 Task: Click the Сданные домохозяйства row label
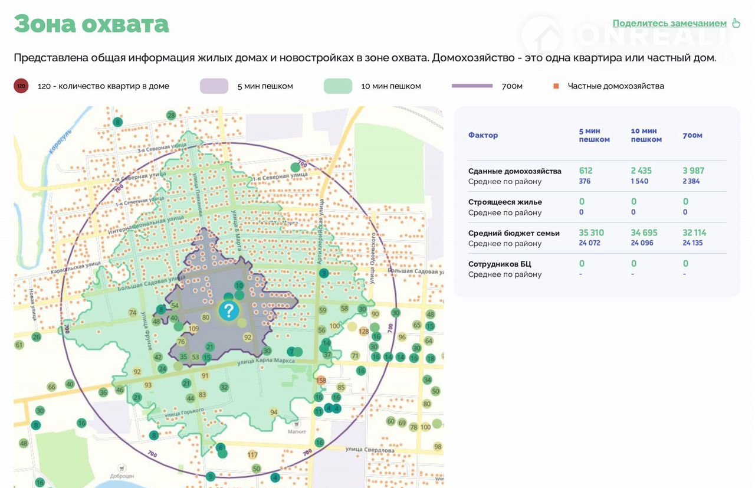(514, 171)
